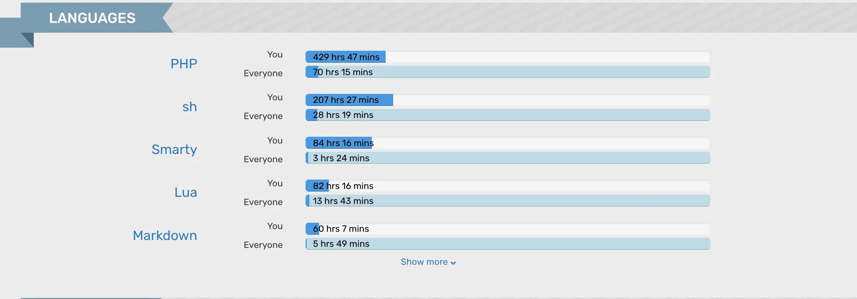Click your Smarty 84 hrs 16 mins bar
Viewport: 857px width, 299px height.
tap(339, 143)
